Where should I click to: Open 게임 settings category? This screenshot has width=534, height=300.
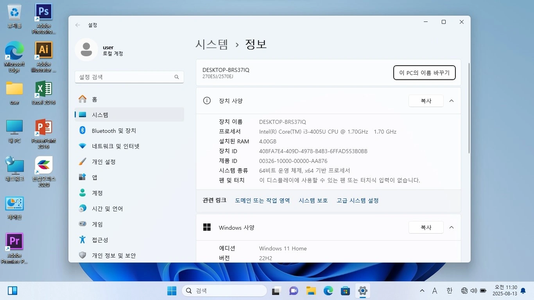129,224
